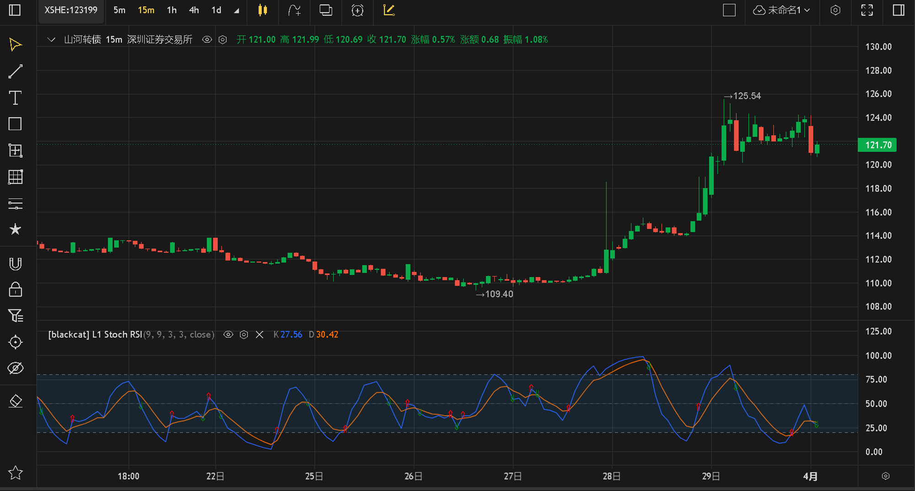915x491 pixels.
Task: Open 山河转债 series settings icon
Action: 222,40
